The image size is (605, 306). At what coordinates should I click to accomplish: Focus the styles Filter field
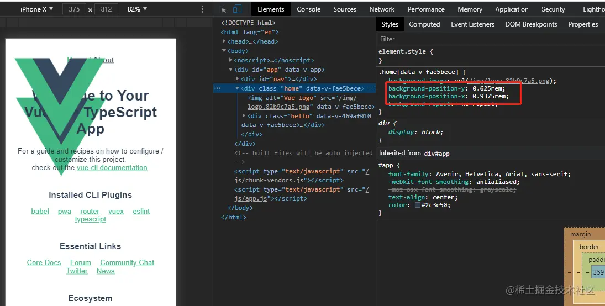pyautogui.click(x=490, y=39)
